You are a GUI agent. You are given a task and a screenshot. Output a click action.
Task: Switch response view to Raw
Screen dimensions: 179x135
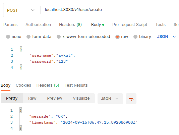pos(32,98)
